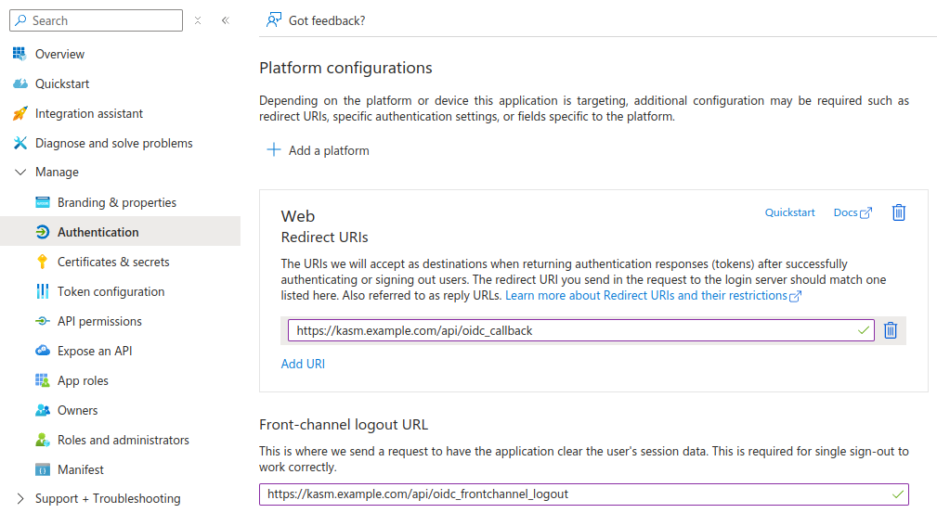This screenshot has width=937, height=513.
Task: Open the Overview page
Action: (59, 54)
